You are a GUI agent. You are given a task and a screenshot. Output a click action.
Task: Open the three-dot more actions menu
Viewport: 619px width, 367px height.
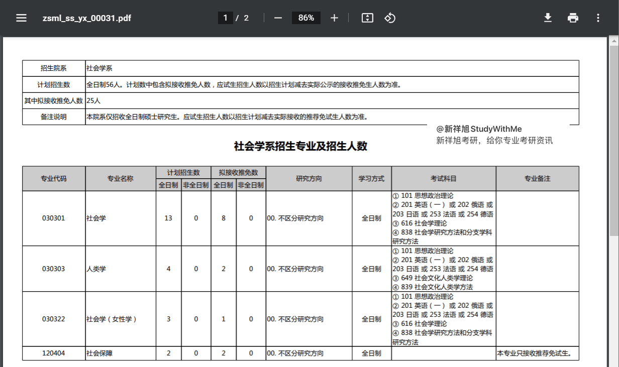pyautogui.click(x=598, y=18)
